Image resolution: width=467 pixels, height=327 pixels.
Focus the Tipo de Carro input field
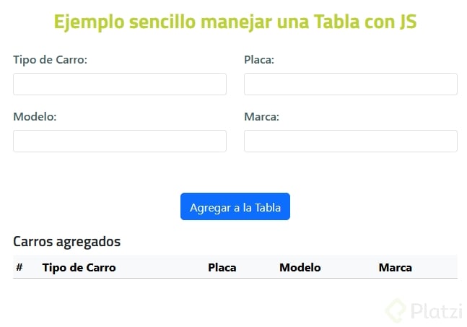click(x=120, y=84)
